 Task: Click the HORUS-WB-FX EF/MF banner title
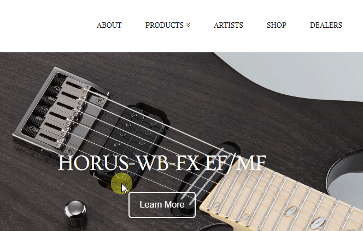click(162, 163)
